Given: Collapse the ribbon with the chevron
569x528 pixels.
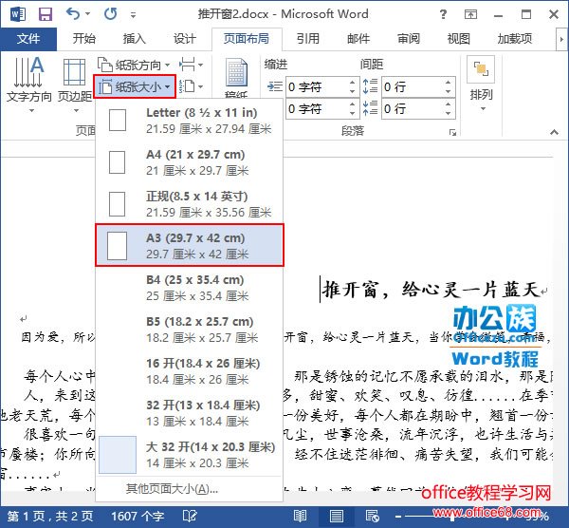Looking at the screenshot, I should coord(554,132).
